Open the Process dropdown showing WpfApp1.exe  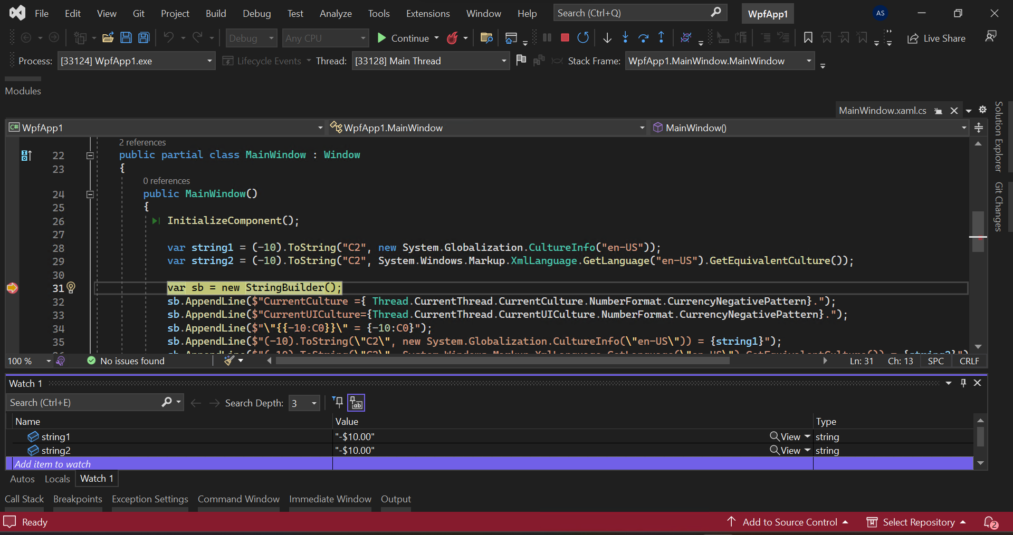(x=136, y=61)
